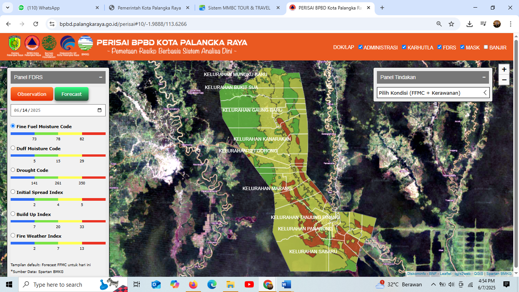
Task: Click the Observation button
Action: 32,94
